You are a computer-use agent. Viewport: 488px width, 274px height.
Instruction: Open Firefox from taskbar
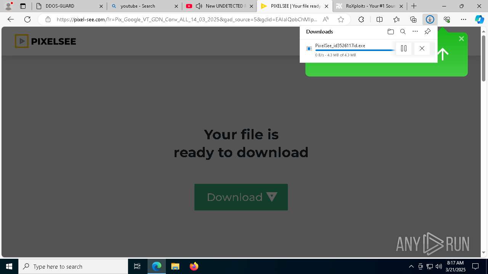[x=194, y=266]
